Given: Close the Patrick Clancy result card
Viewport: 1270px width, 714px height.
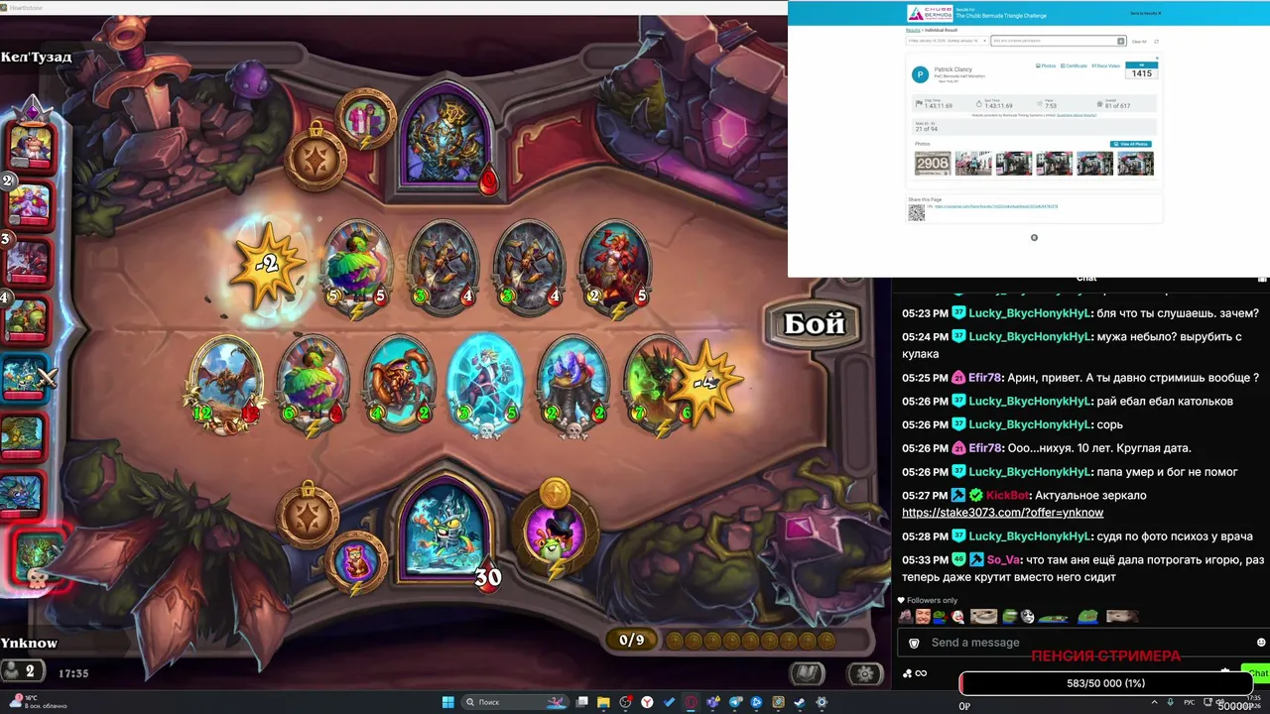Looking at the screenshot, I should [1158, 58].
